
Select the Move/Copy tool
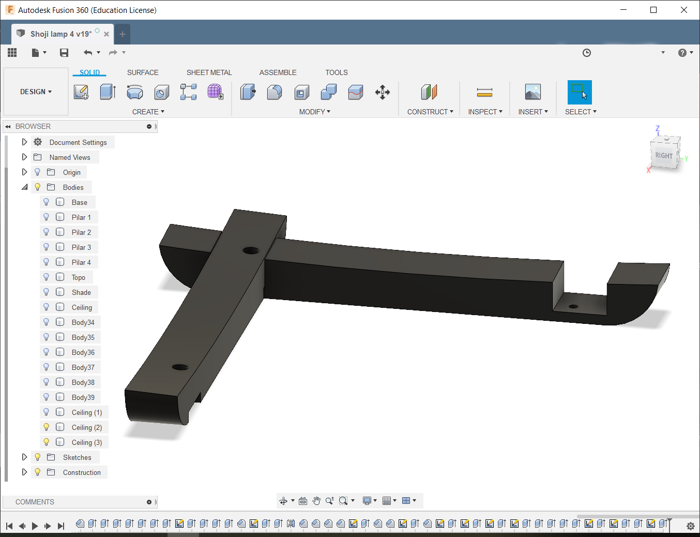(383, 92)
